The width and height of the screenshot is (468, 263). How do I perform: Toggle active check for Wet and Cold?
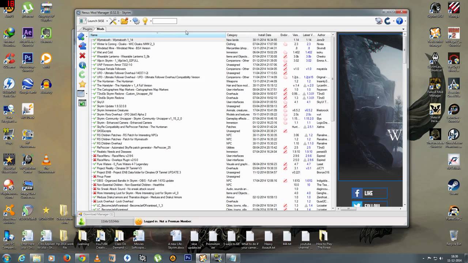(95, 52)
